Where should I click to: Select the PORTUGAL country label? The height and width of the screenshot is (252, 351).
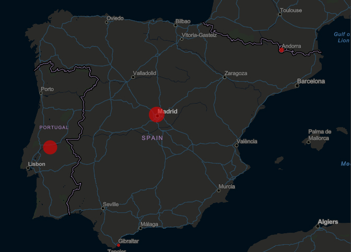click(x=54, y=128)
